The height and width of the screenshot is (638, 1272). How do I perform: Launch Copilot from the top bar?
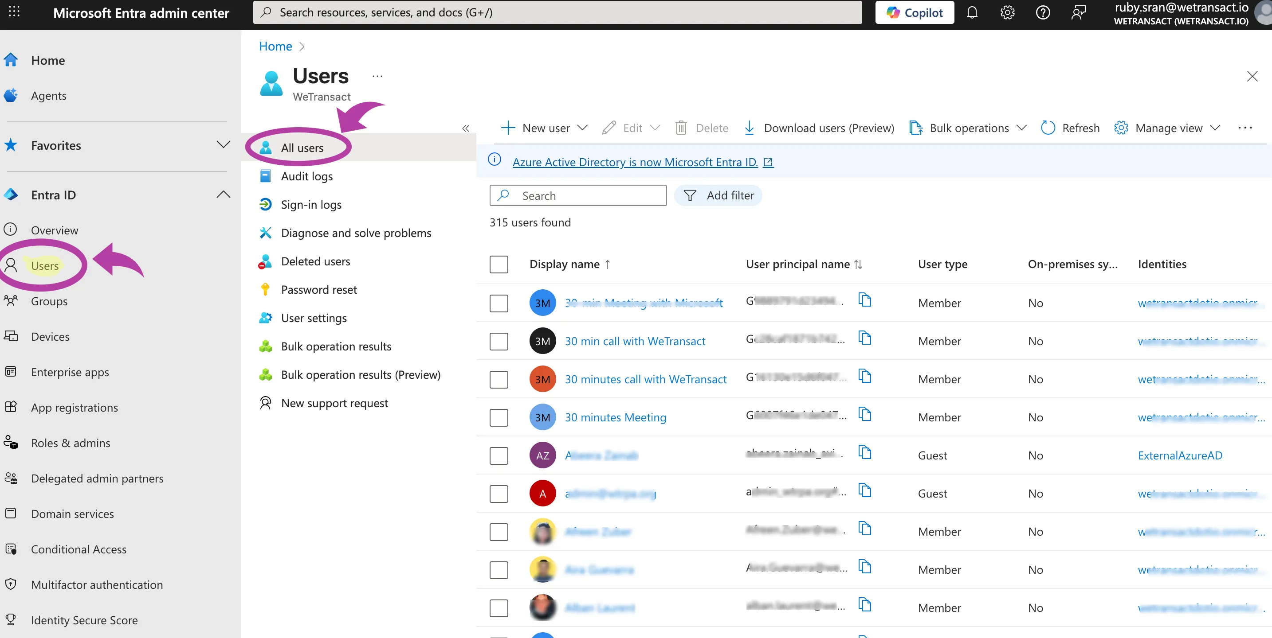pos(915,12)
